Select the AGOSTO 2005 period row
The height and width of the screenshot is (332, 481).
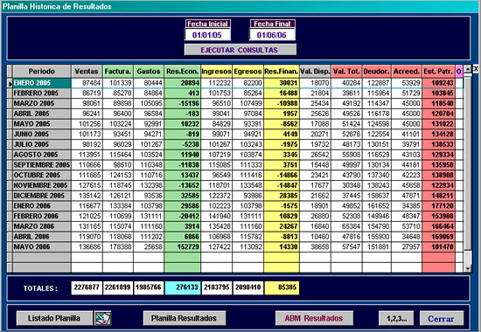(x=42, y=155)
